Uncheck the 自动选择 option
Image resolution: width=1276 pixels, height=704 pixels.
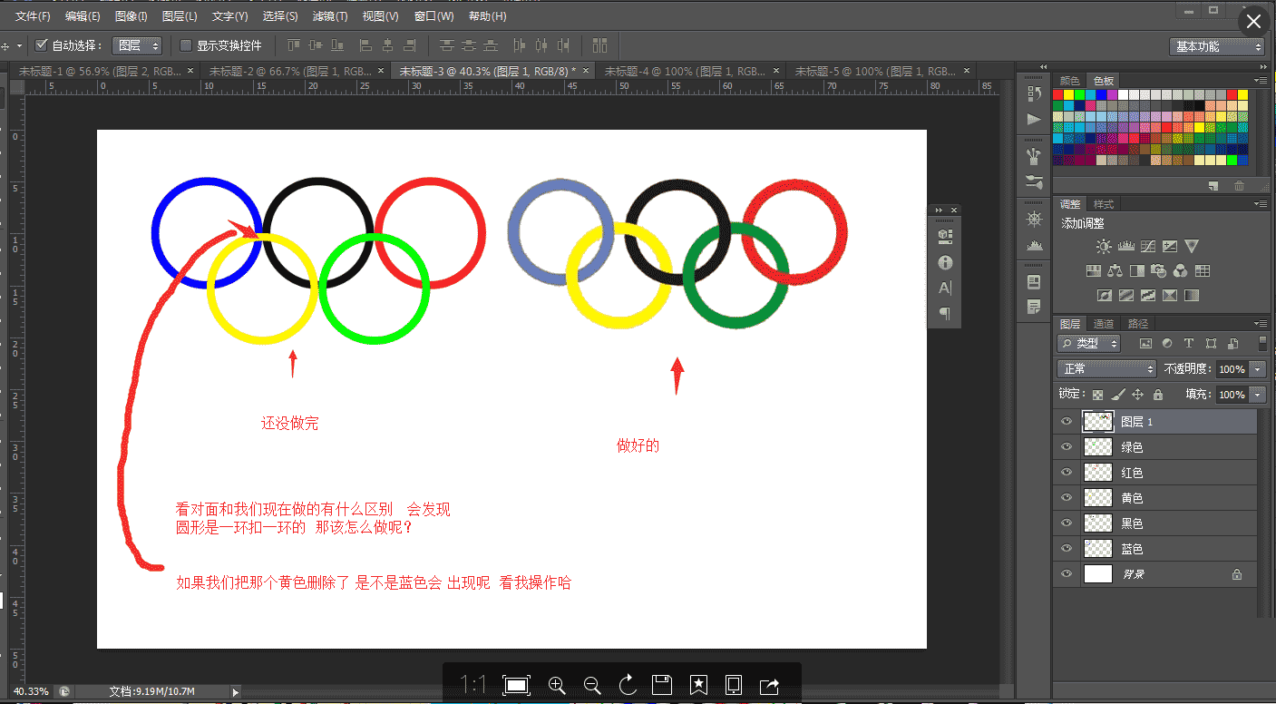tap(41, 45)
